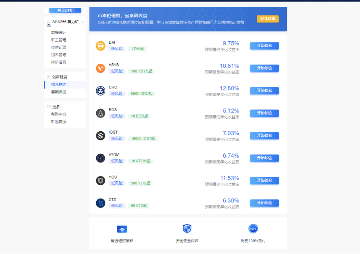Image resolution: width=360 pixels, height=254 pixels.
Task: Click the 币本位理财，坐享高收益 banner heading
Action: [123, 16]
